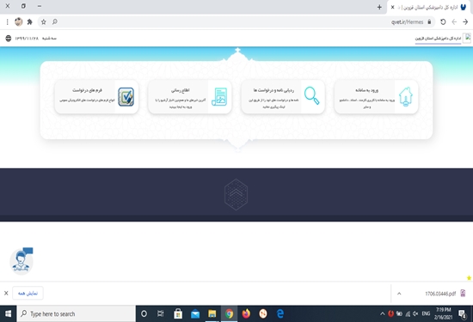473x322 pixels.
Task: Click the magnifying glass tracking requests icon
Action: 311,96
